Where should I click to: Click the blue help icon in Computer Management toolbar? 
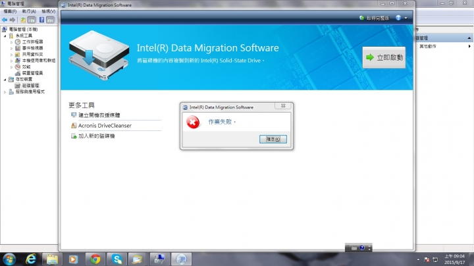(41, 20)
